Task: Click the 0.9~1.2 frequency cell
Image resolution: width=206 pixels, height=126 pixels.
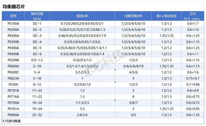Action: [37, 60]
